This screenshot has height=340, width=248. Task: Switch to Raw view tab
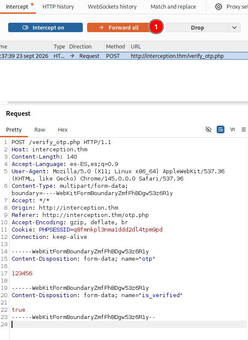(x=40, y=129)
